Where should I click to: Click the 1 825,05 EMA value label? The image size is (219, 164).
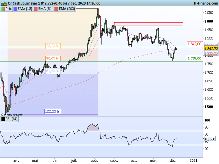(x=211, y=53)
